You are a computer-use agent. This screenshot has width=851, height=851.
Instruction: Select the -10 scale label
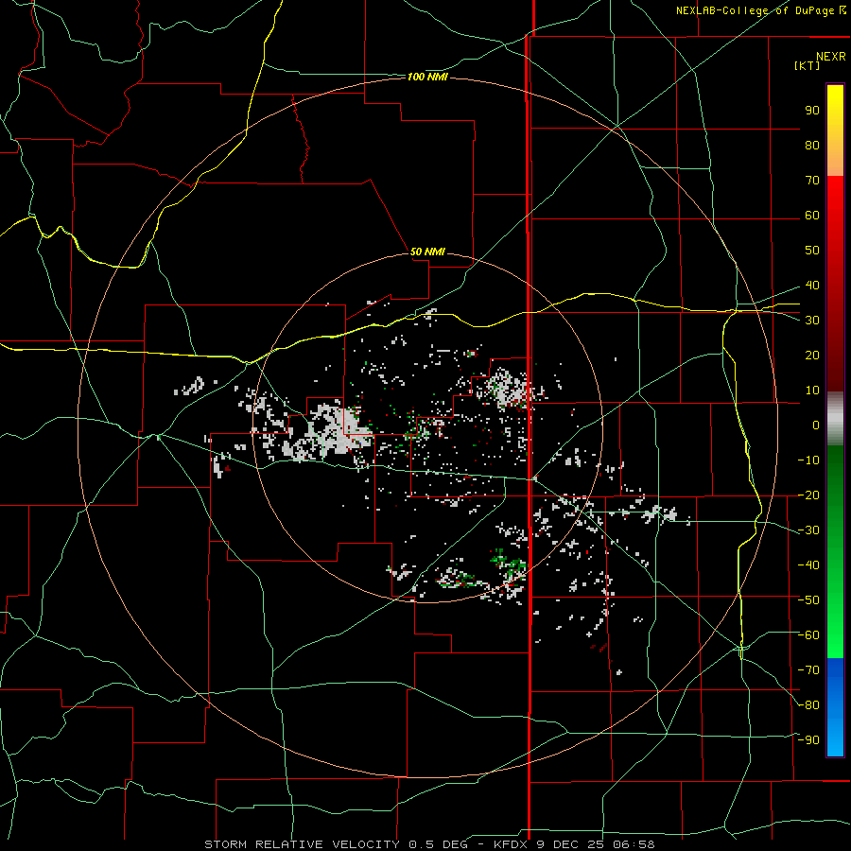point(808,460)
